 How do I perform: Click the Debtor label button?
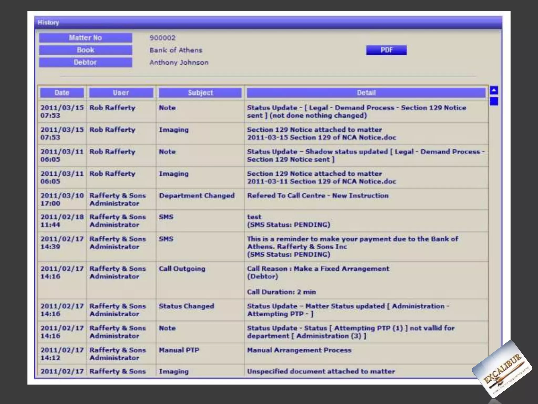tap(85, 62)
